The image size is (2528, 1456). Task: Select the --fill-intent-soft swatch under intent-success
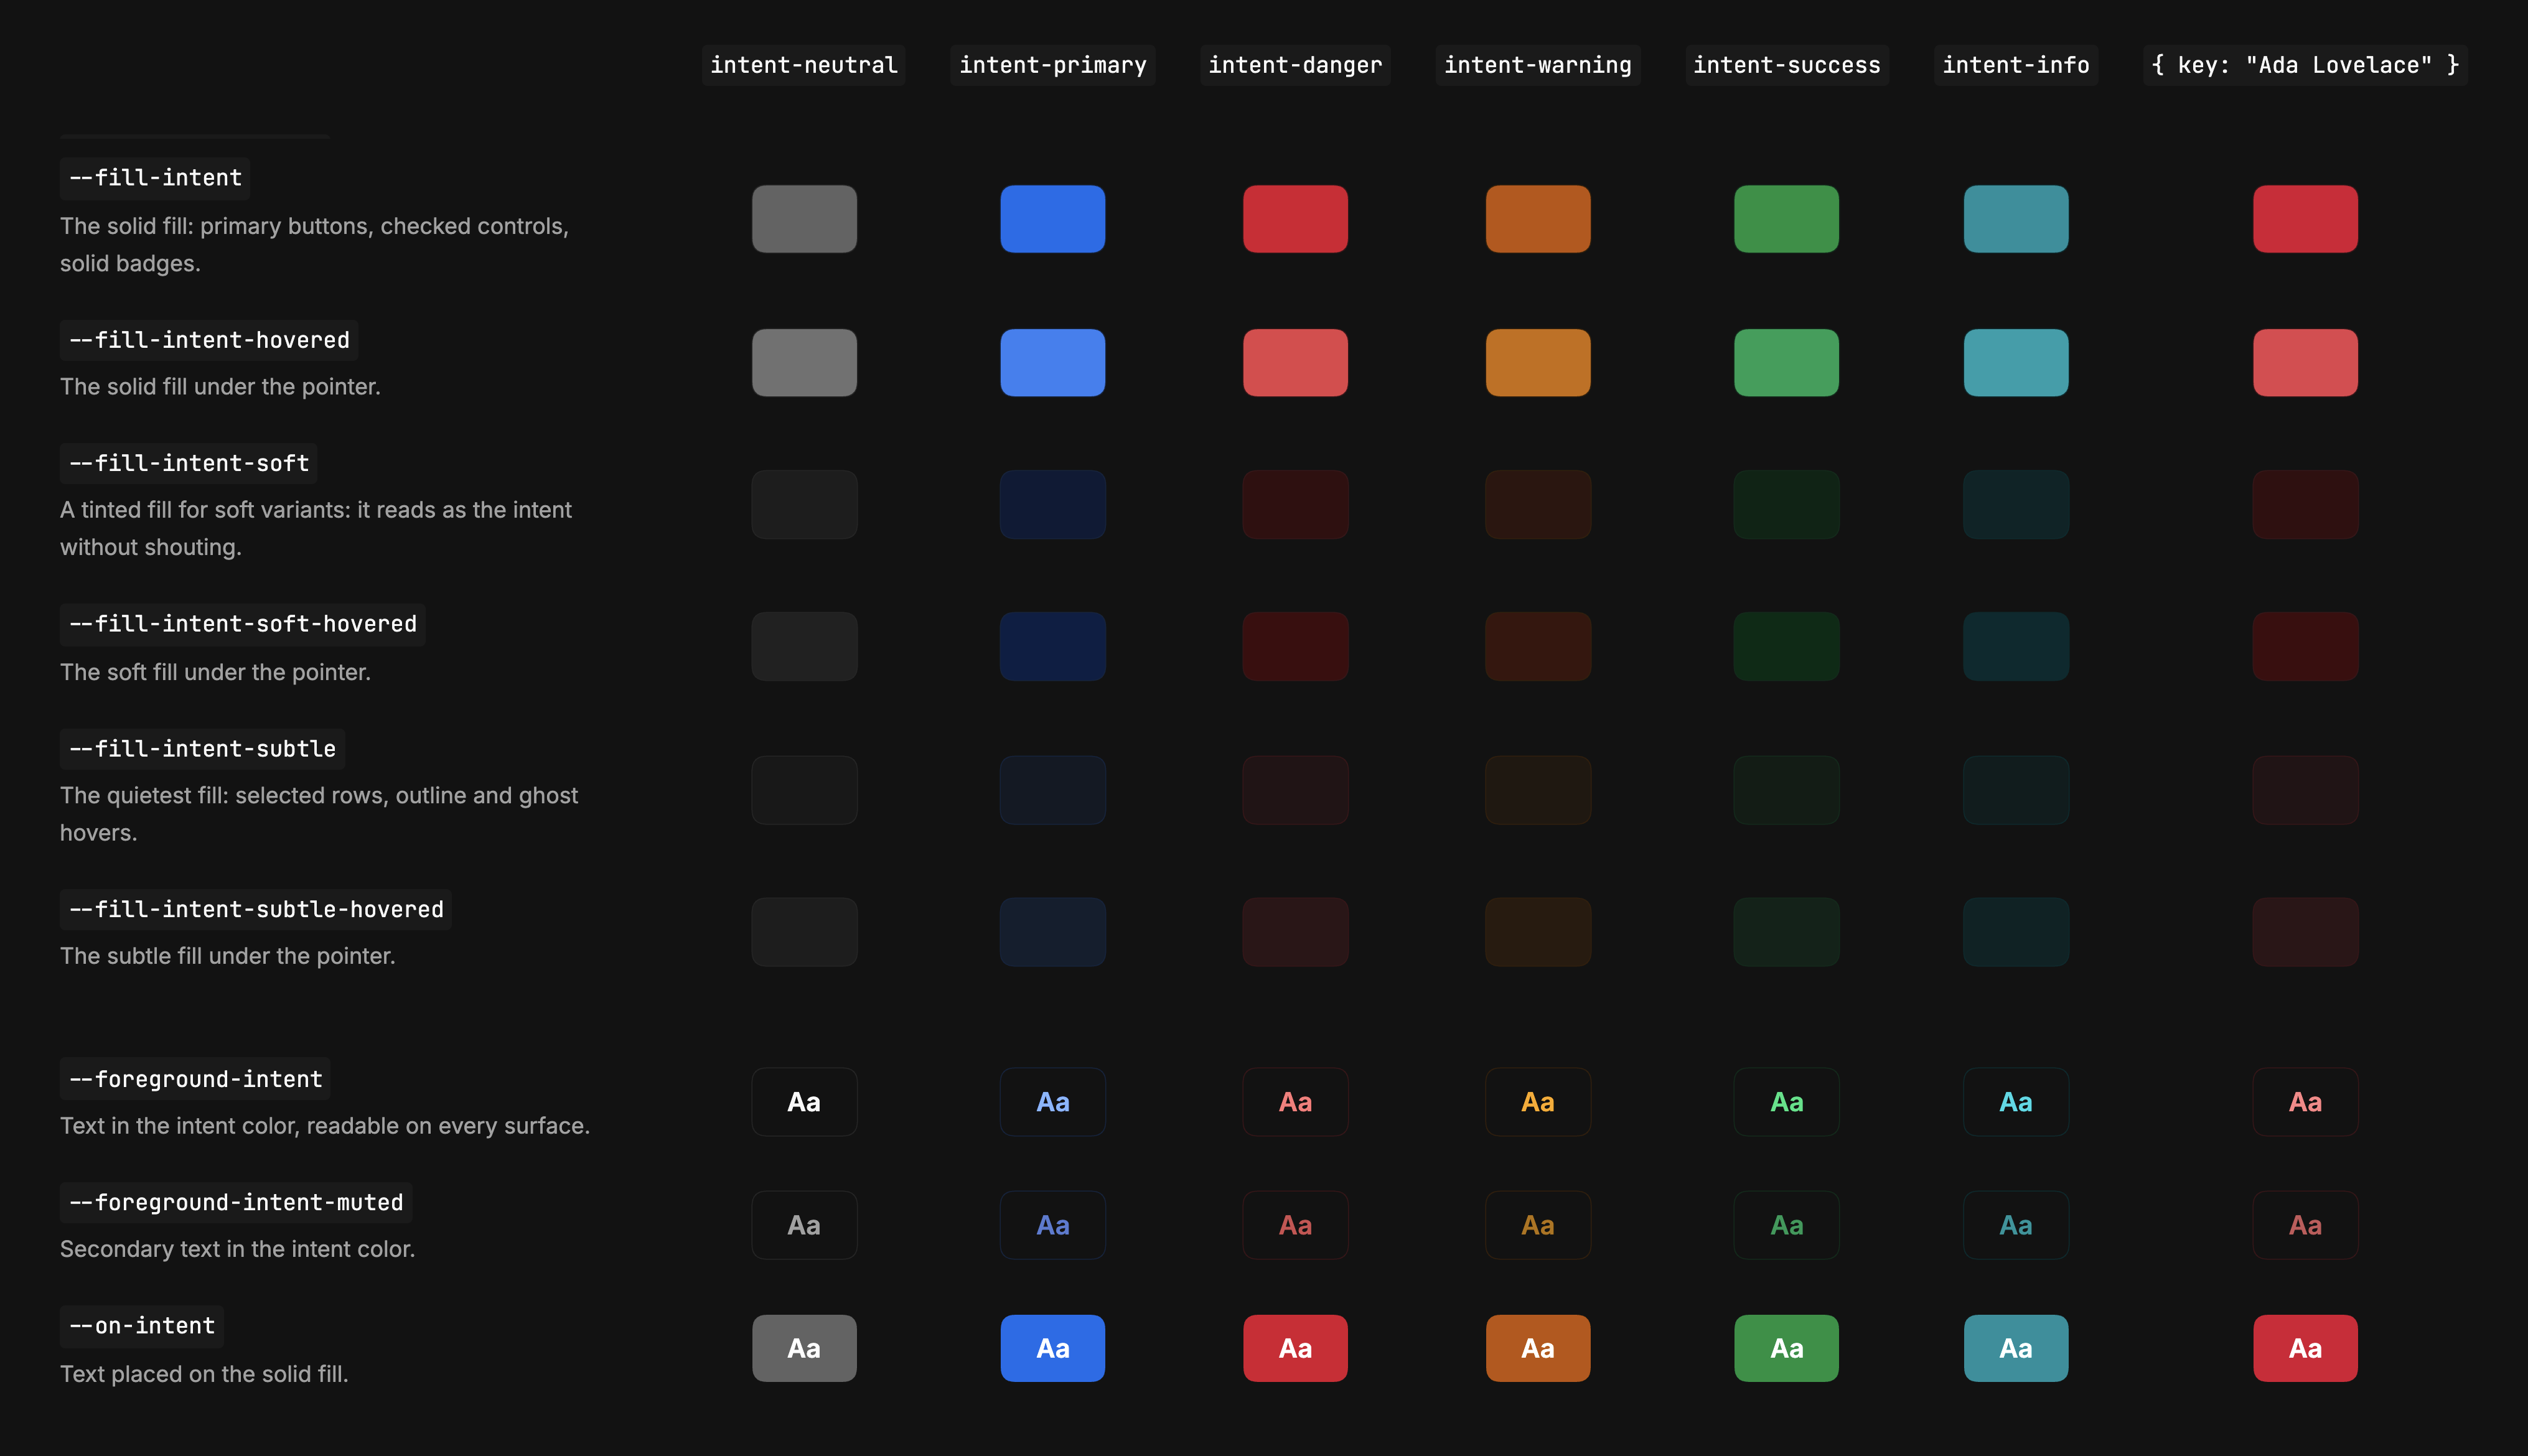[1787, 505]
